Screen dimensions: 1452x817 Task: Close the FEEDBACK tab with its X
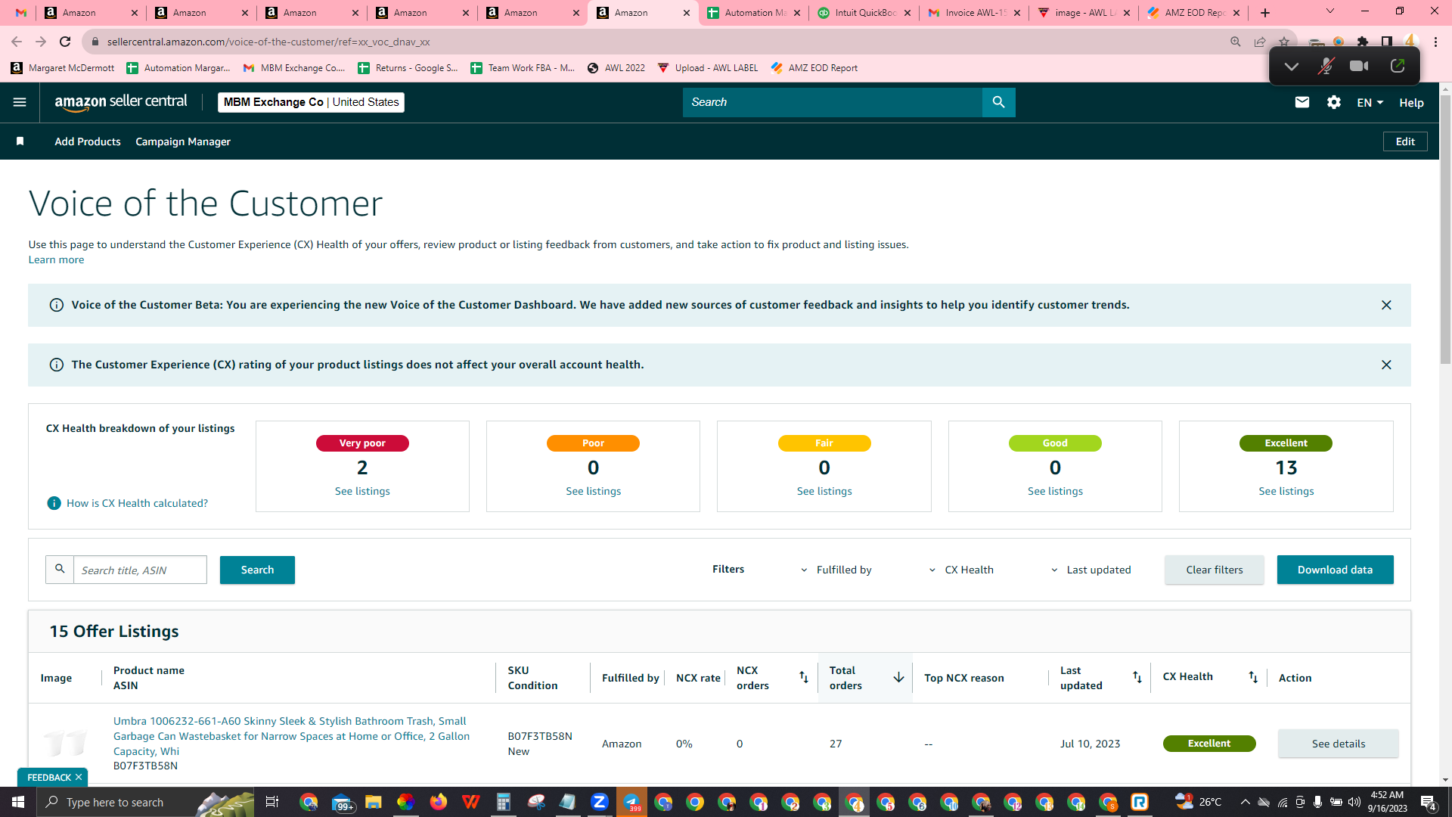(79, 777)
